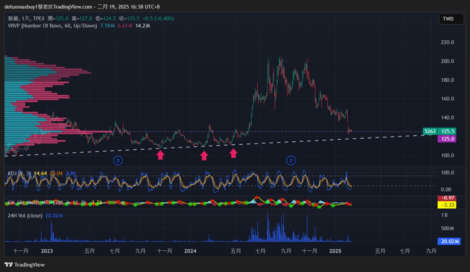Screen dimensions: 470x272
Task: Click the right dividend 'D' marker
Action: (x=291, y=160)
